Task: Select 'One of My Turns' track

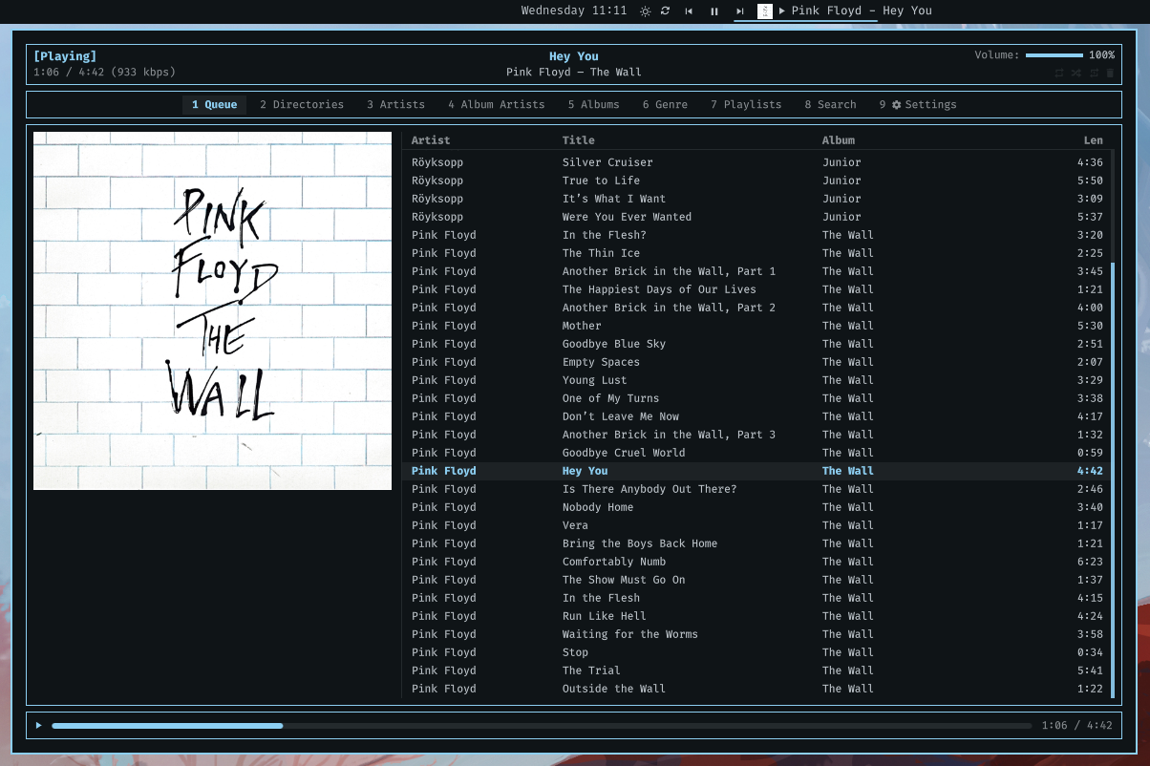Action: [757, 398]
